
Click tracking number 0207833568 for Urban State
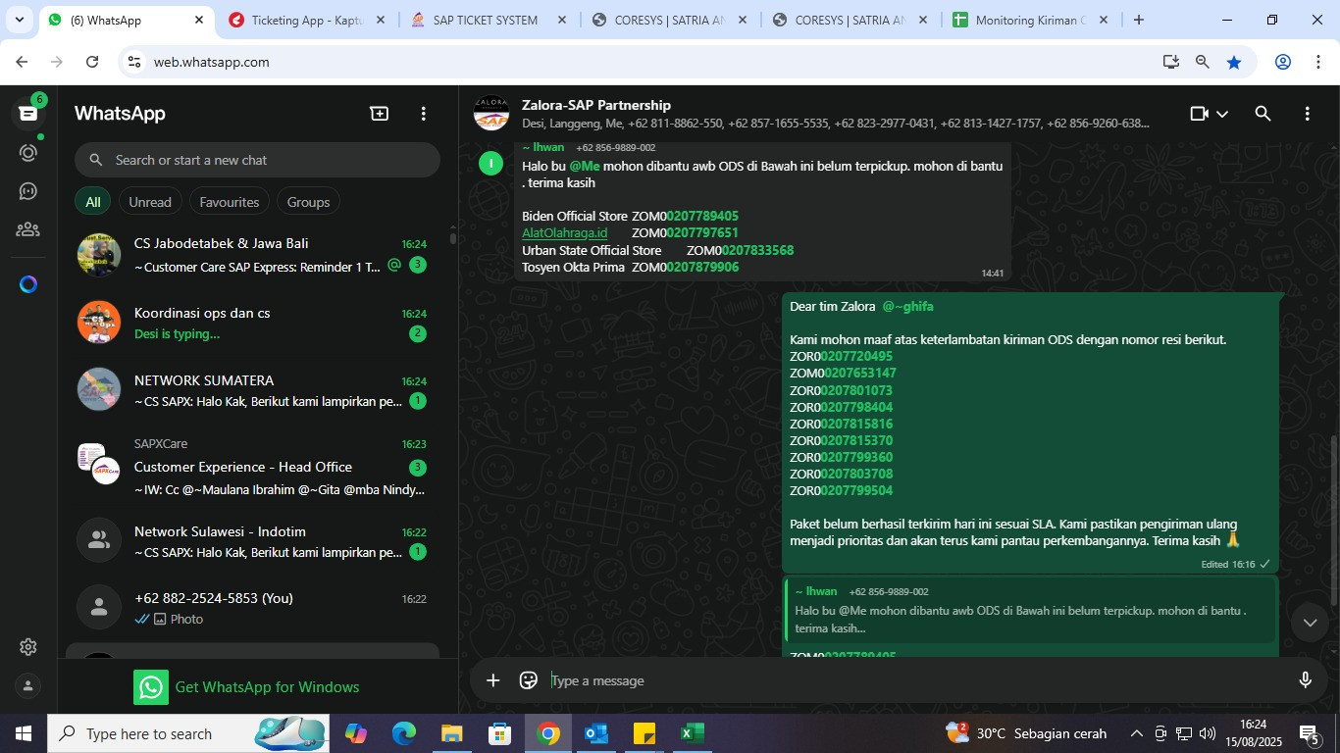click(757, 250)
